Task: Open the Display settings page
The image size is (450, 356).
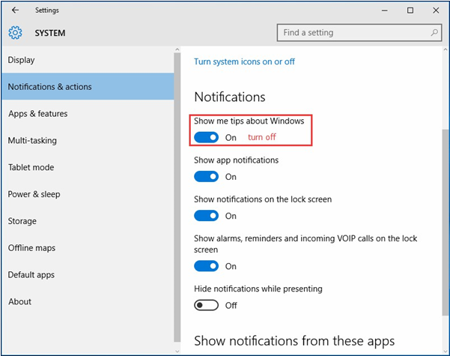Action: pos(88,60)
